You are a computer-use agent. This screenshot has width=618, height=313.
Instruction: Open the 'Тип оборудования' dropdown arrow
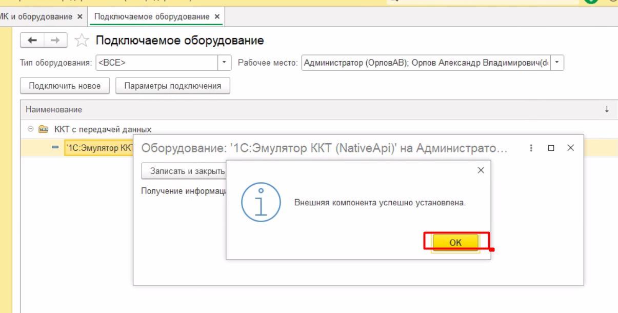coord(225,63)
